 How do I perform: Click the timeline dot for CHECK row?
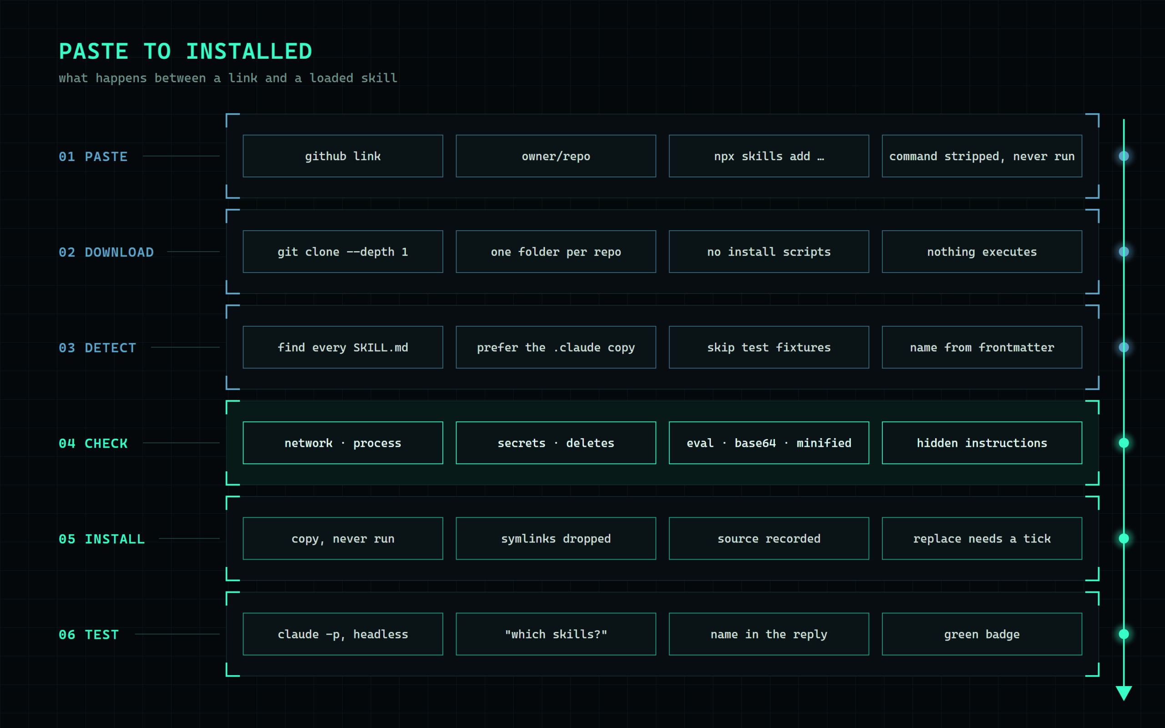[1124, 443]
